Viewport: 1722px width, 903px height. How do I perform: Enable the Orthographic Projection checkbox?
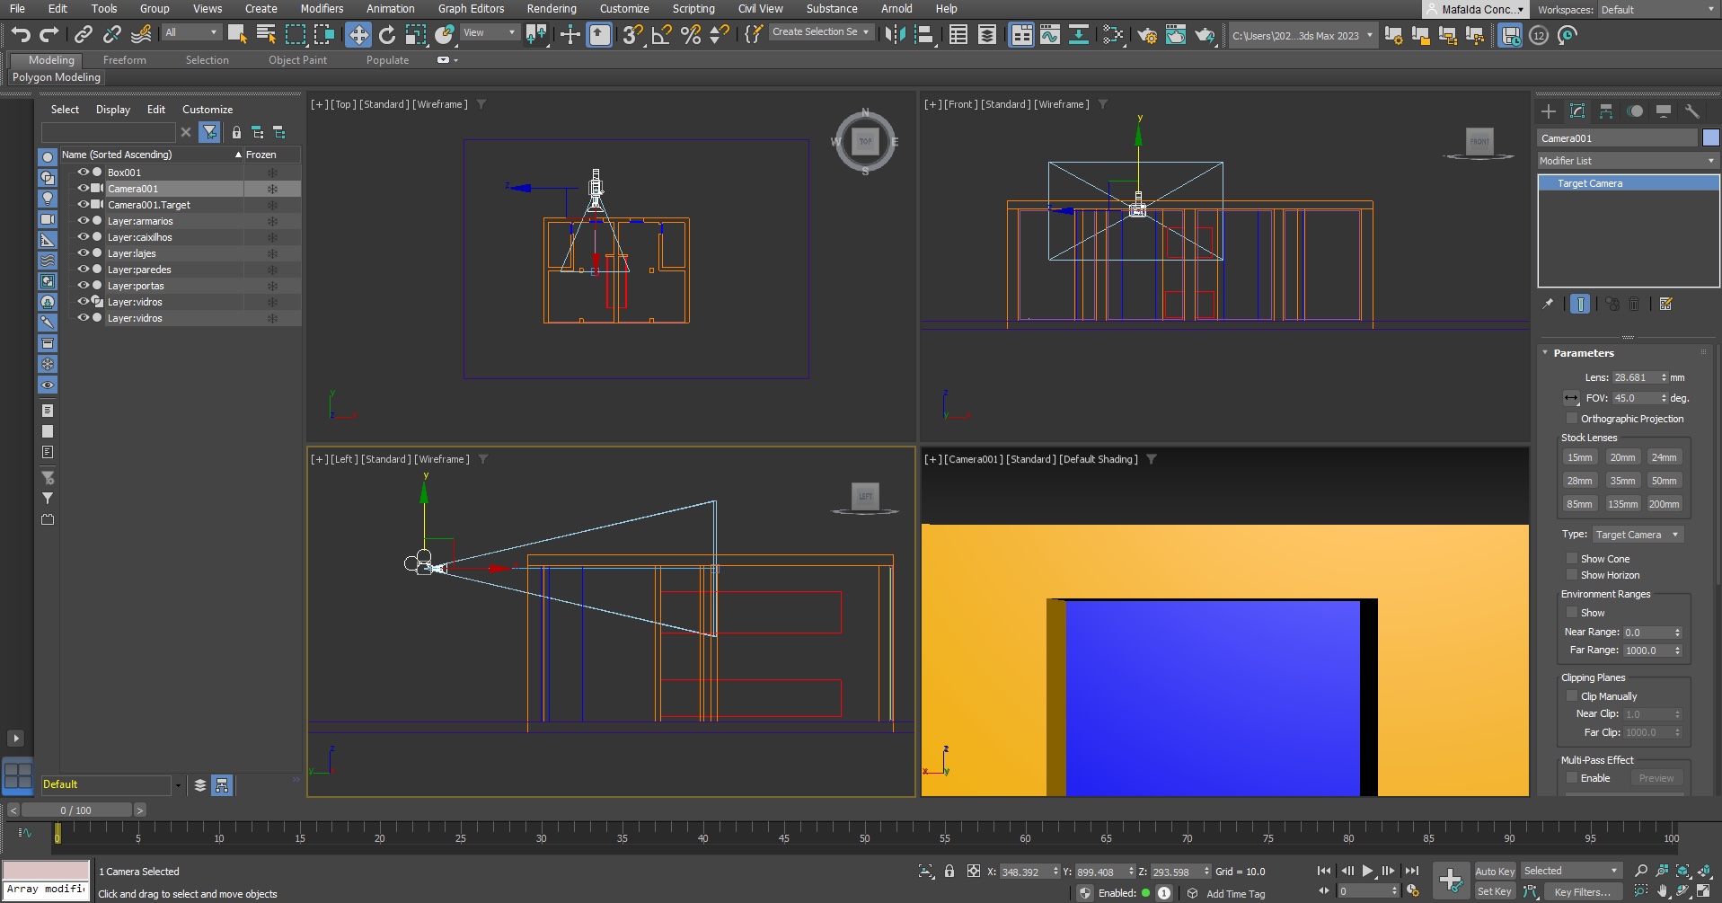[1572, 419]
